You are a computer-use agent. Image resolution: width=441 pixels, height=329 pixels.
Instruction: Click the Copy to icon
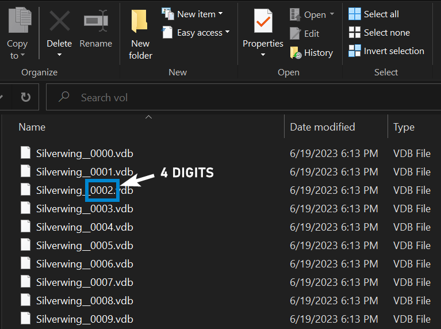17,22
